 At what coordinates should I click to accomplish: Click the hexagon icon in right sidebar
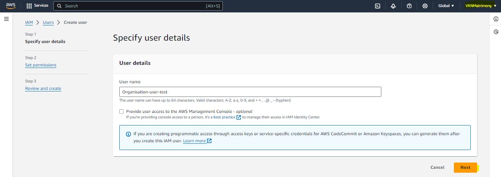[496, 32]
